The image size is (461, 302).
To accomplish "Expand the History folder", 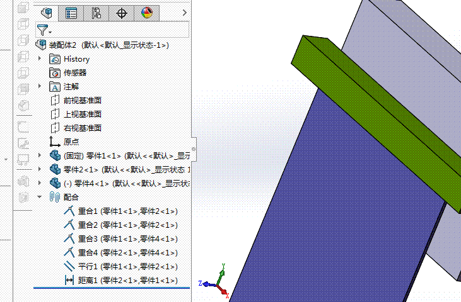I will coord(40,59).
